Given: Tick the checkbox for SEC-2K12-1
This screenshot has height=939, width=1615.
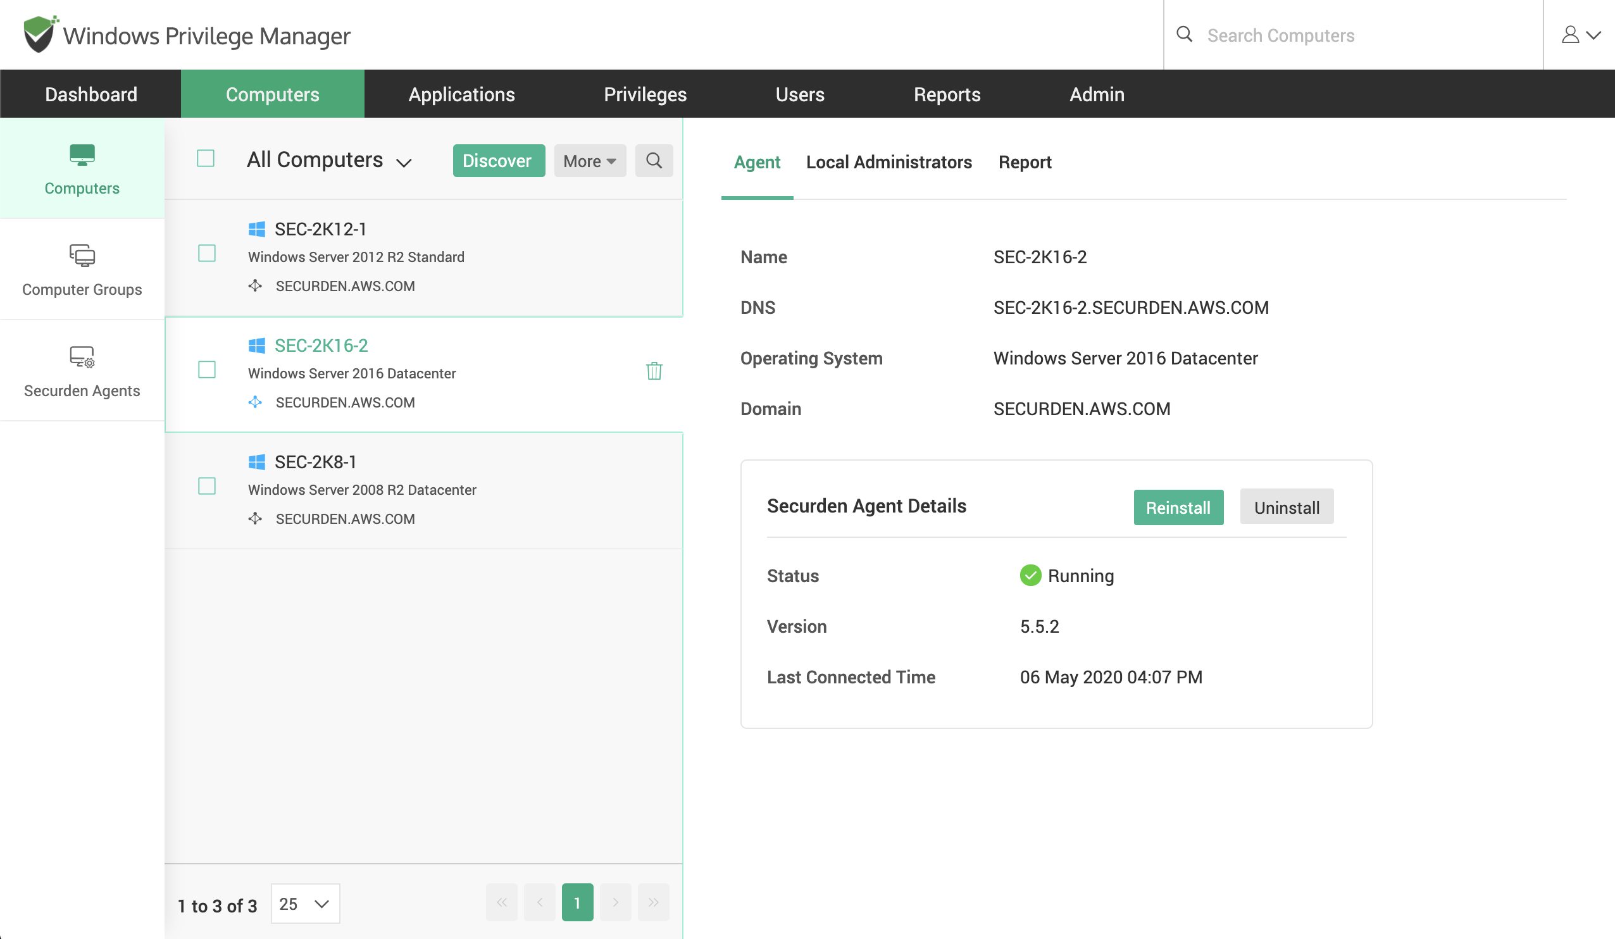Looking at the screenshot, I should 207,253.
